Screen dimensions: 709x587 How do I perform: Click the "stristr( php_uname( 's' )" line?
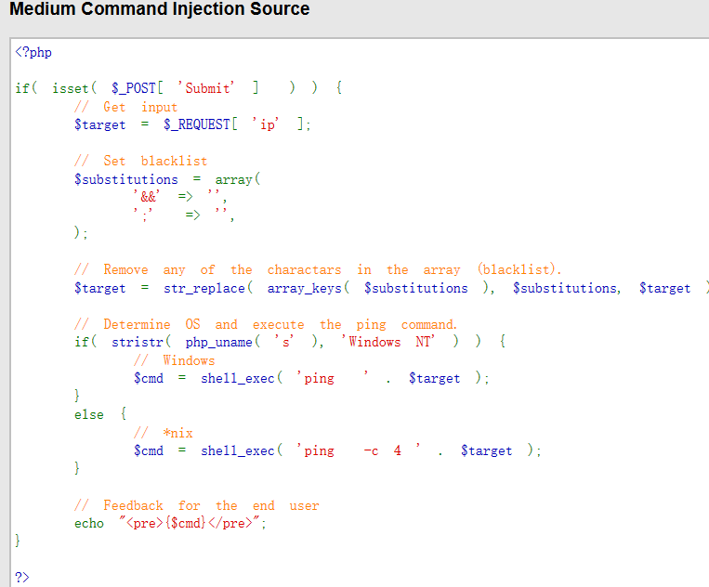pyautogui.click(x=290, y=342)
